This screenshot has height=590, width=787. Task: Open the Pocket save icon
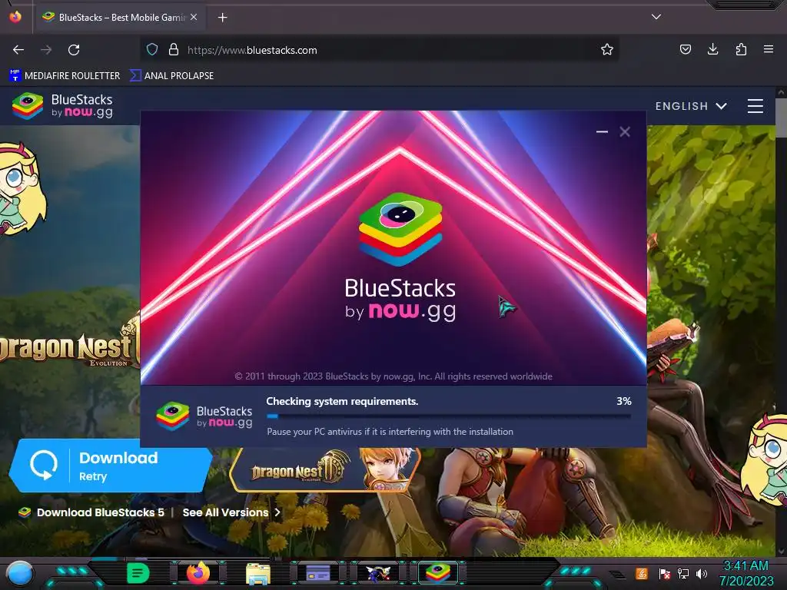pos(685,49)
